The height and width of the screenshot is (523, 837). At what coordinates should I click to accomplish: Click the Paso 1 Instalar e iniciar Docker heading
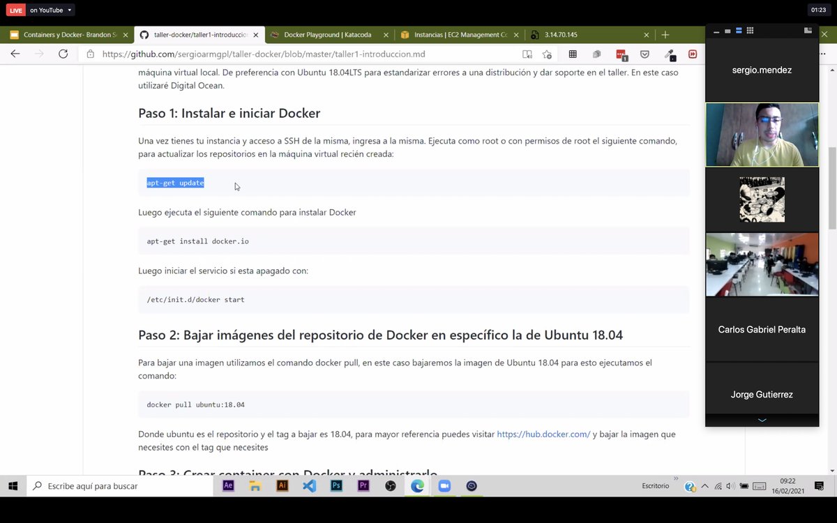click(x=229, y=113)
